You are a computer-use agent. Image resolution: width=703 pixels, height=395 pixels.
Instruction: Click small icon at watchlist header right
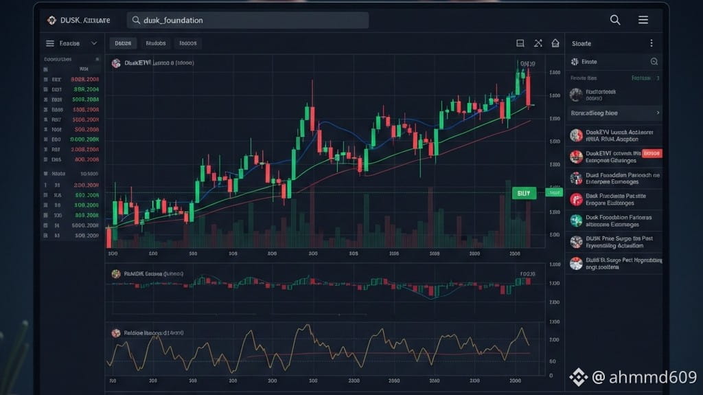pos(97,59)
